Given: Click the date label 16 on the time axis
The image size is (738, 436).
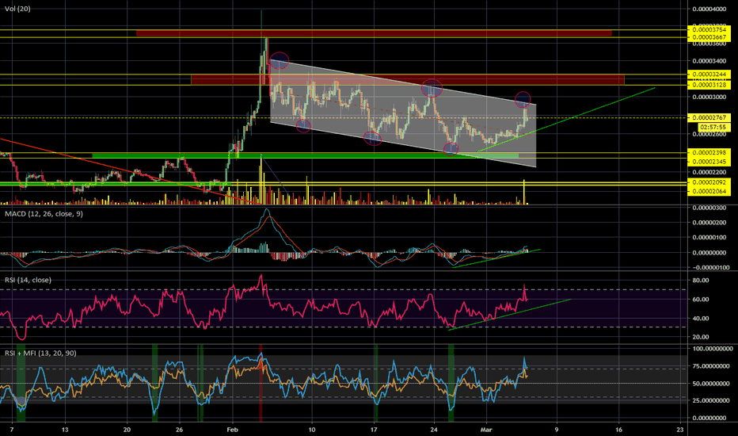Looking at the screenshot, I should click(x=618, y=430).
